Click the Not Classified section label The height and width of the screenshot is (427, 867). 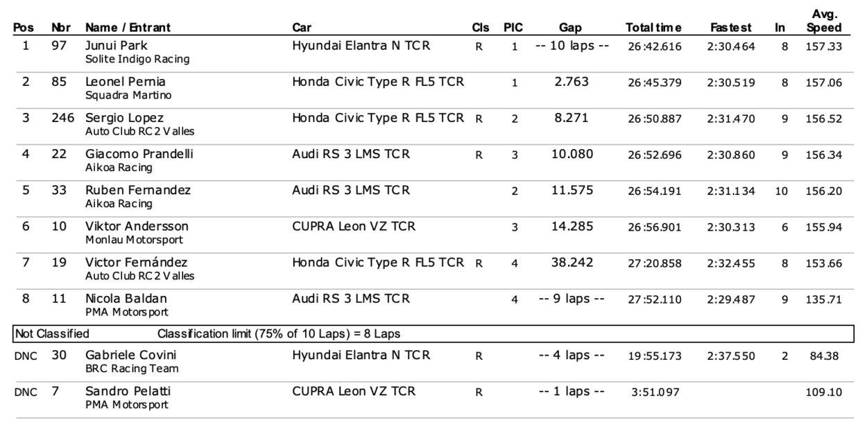click(x=52, y=334)
